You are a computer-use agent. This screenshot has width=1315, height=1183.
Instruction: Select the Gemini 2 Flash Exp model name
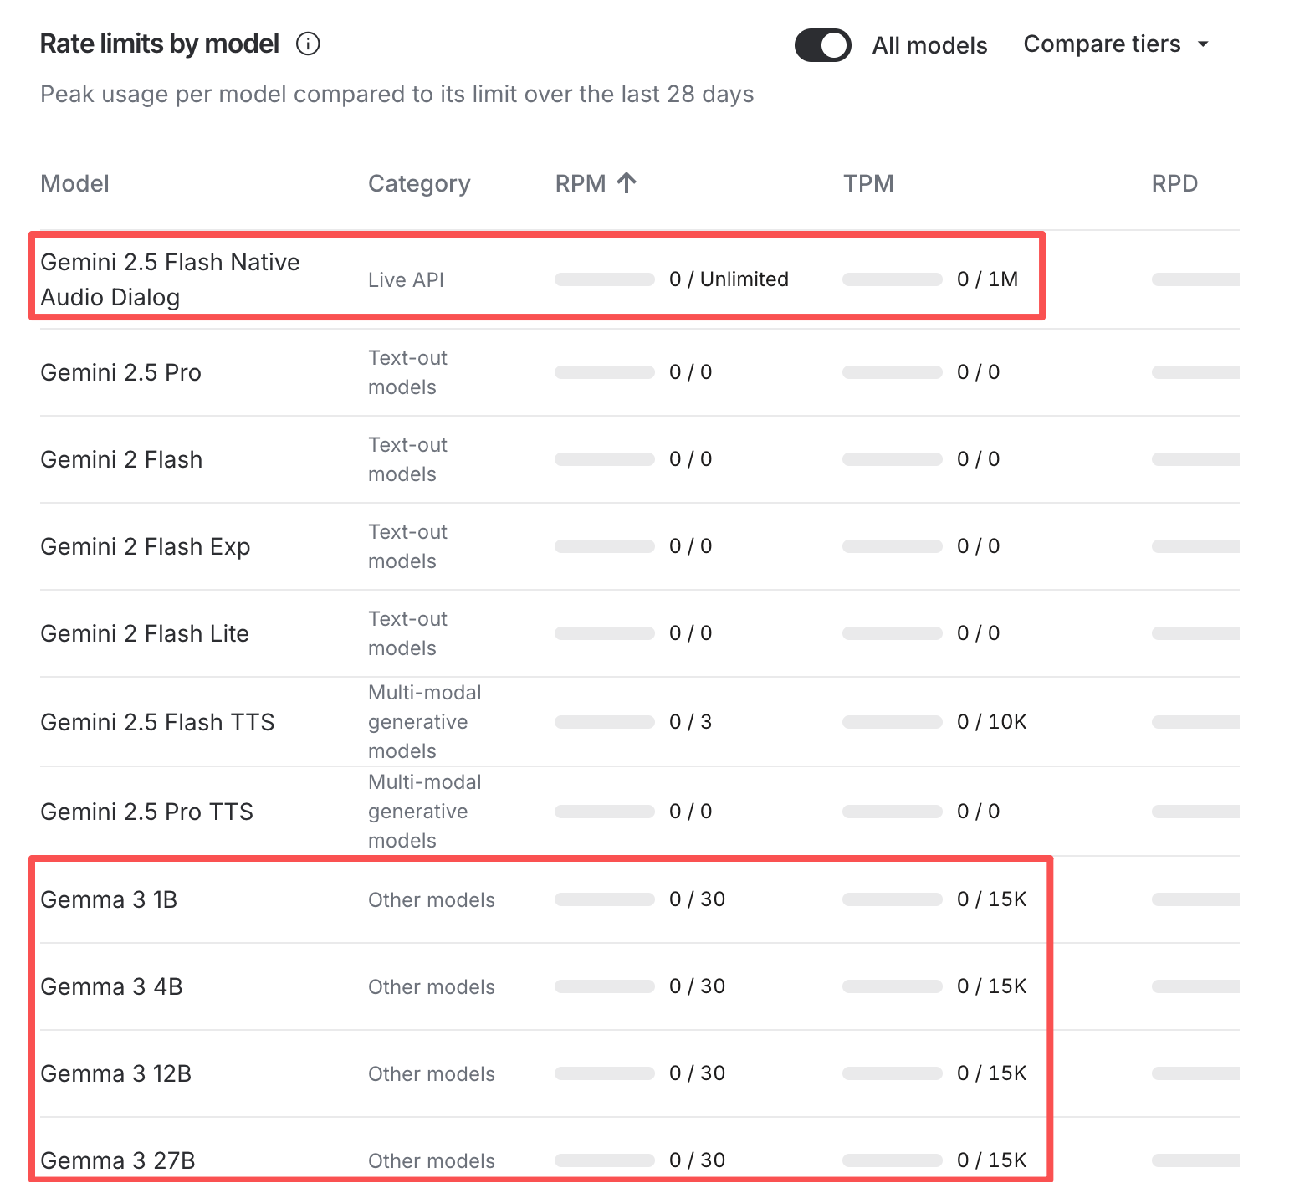click(x=146, y=546)
